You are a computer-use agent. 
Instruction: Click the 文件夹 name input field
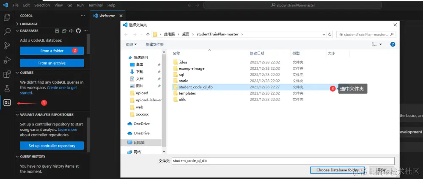point(283,161)
